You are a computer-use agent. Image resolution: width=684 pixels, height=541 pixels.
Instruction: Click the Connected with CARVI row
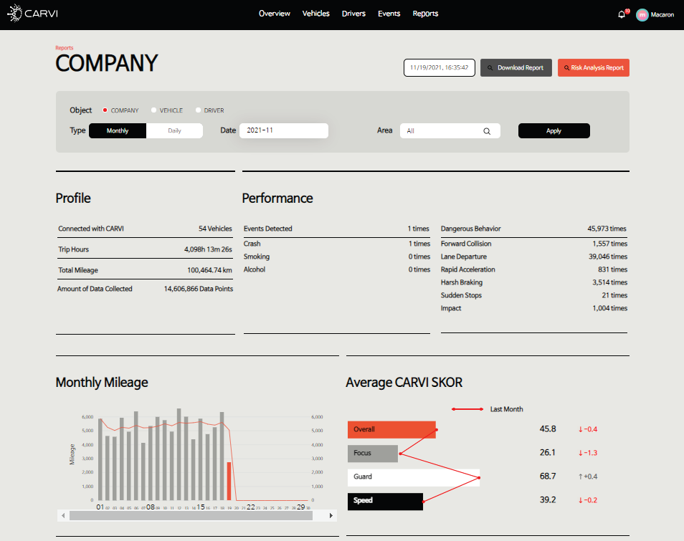pos(145,229)
